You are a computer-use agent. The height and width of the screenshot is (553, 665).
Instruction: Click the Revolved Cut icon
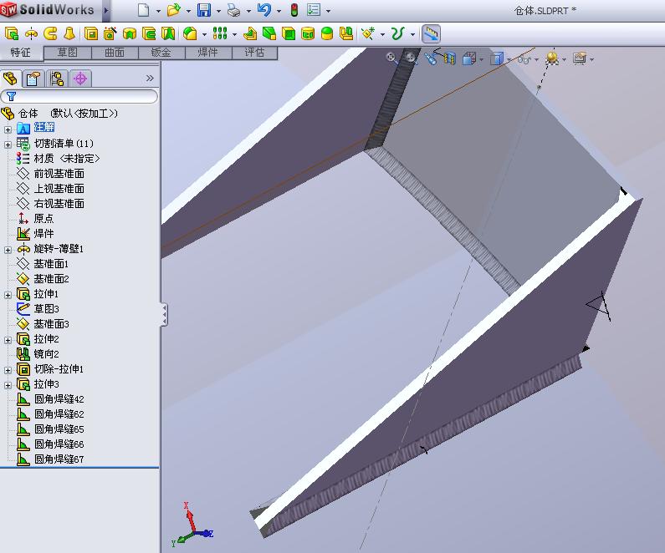tap(130, 33)
